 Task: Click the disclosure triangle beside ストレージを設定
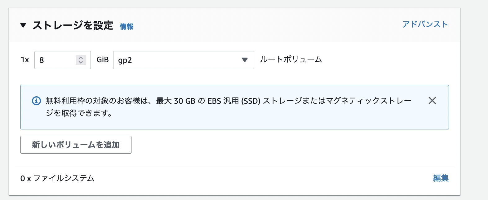click(23, 25)
